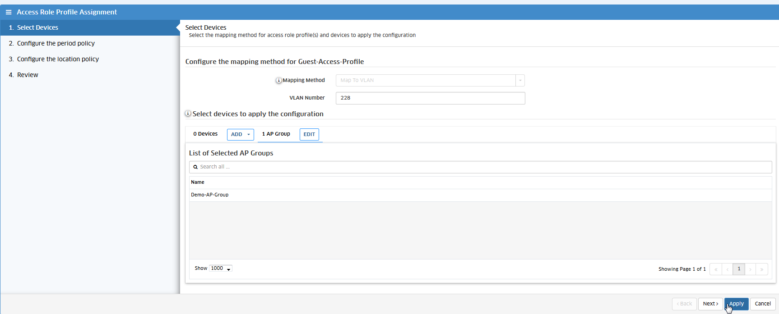Screen dimensions: 779x314
Task: Click the EDIT AP Group button
Action: 309,134
